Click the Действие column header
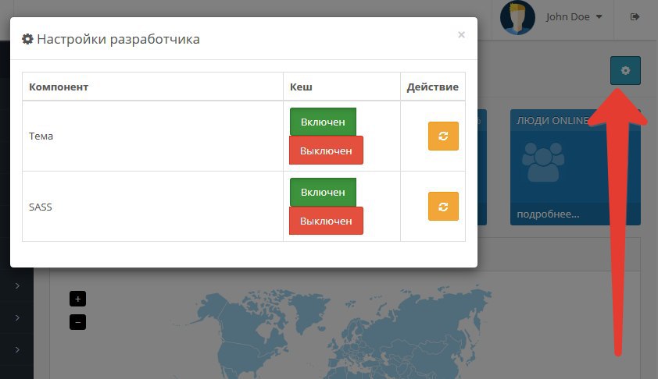Image resolution: width=658 pixels, height=379 pixels. (x=433, y=87)
